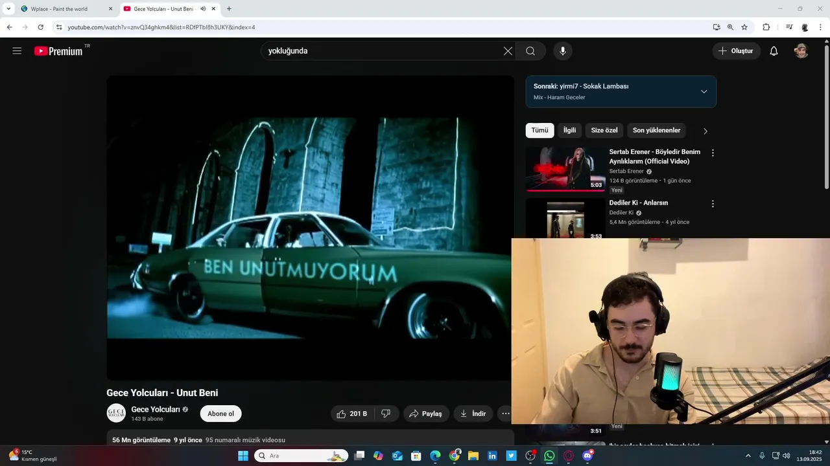Viewport: 830px width, 466px height.
Task: Select the Son yüklenenler filter chip
Action: 656,131
